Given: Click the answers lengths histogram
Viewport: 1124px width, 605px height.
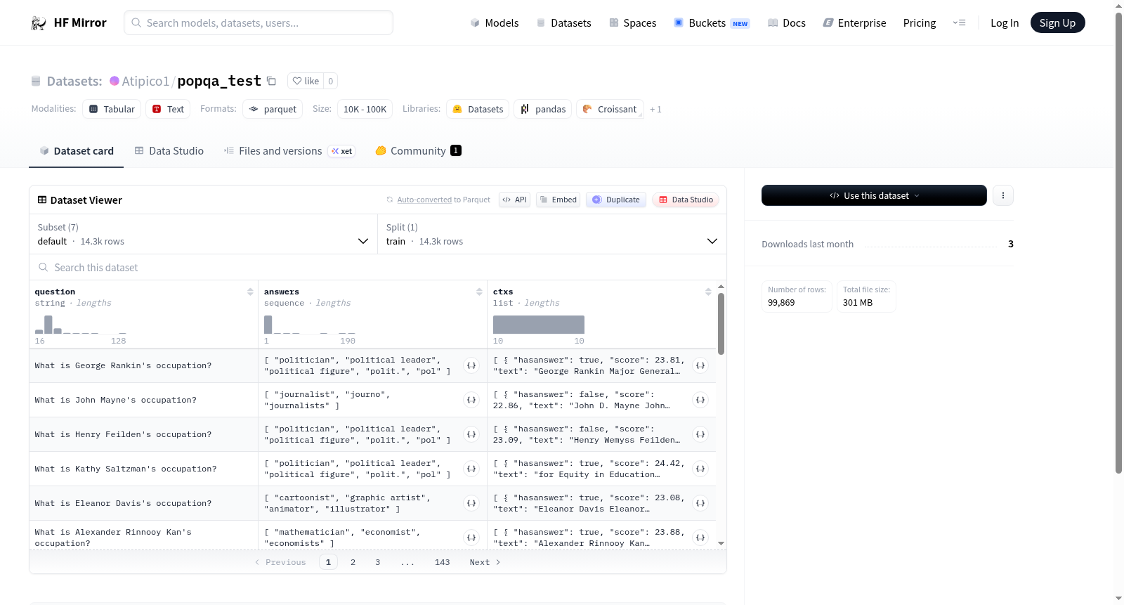Looking at the screenshot, I should click(x=309, y=325).
